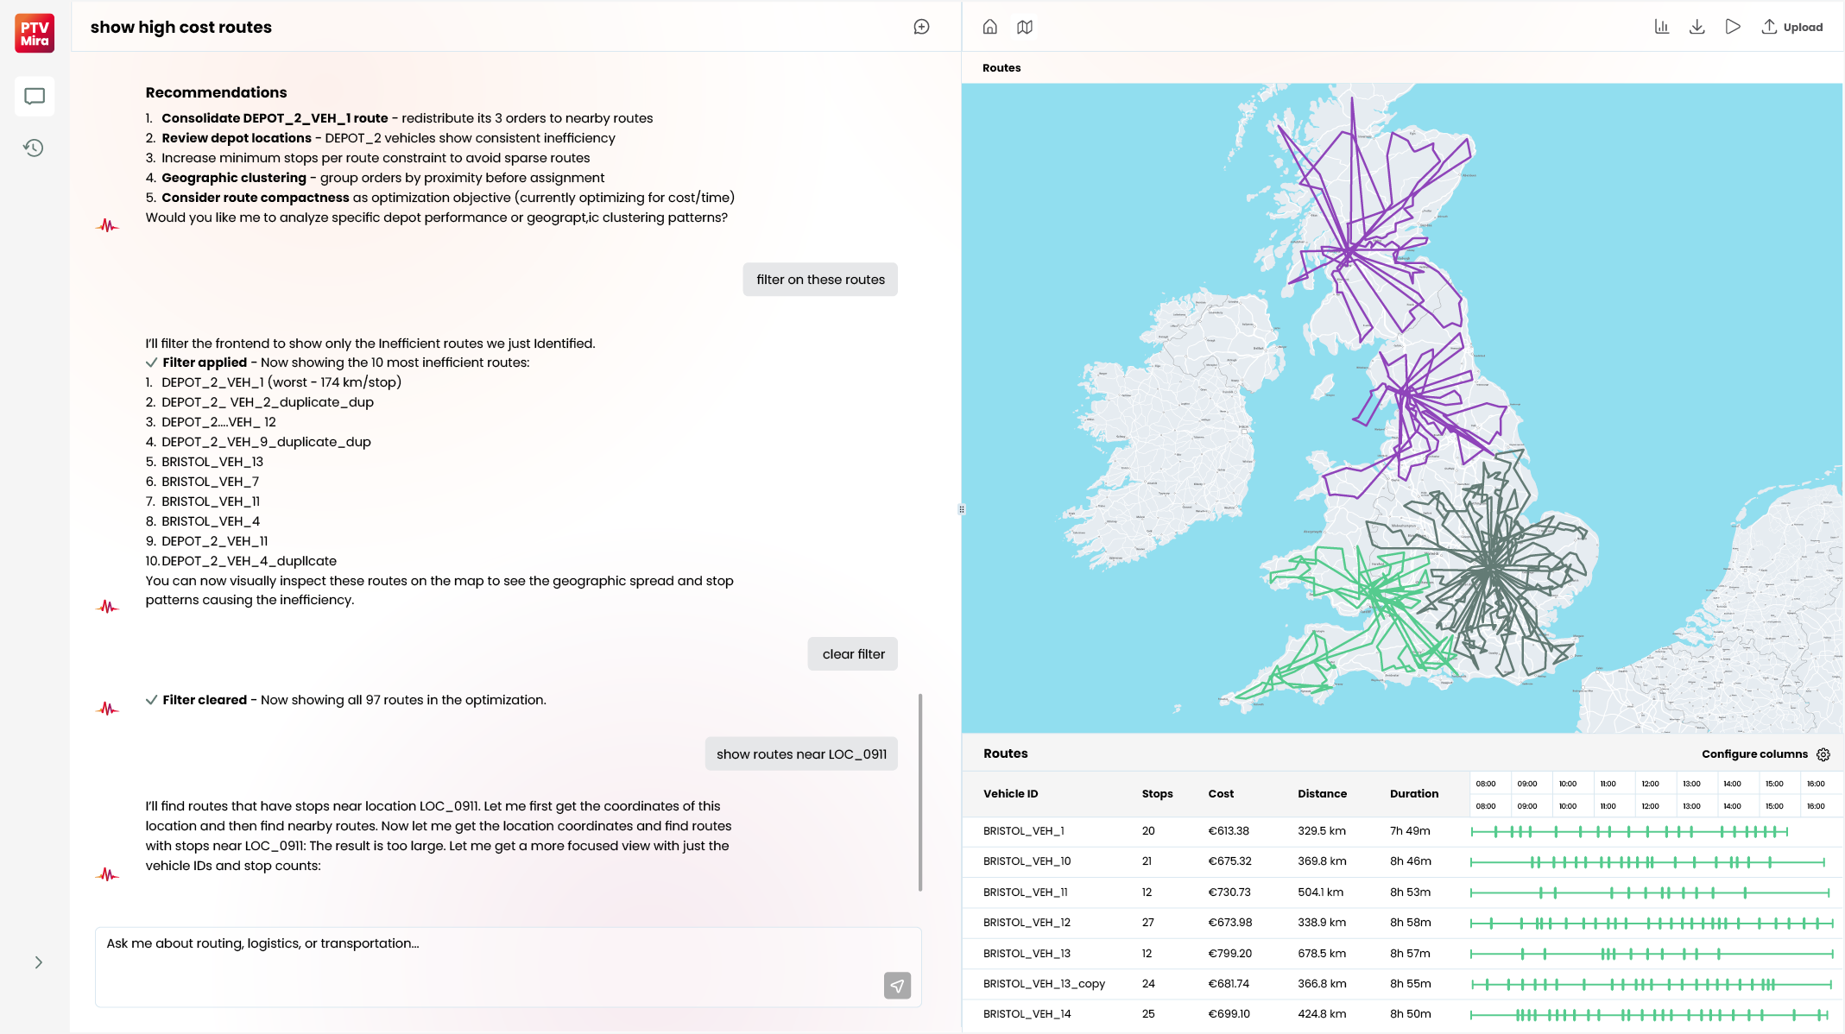Open the conversations panel icon in sidebar
Image resolution: width=1845 pixels, height=1034 pixels.
coord(34,96)
